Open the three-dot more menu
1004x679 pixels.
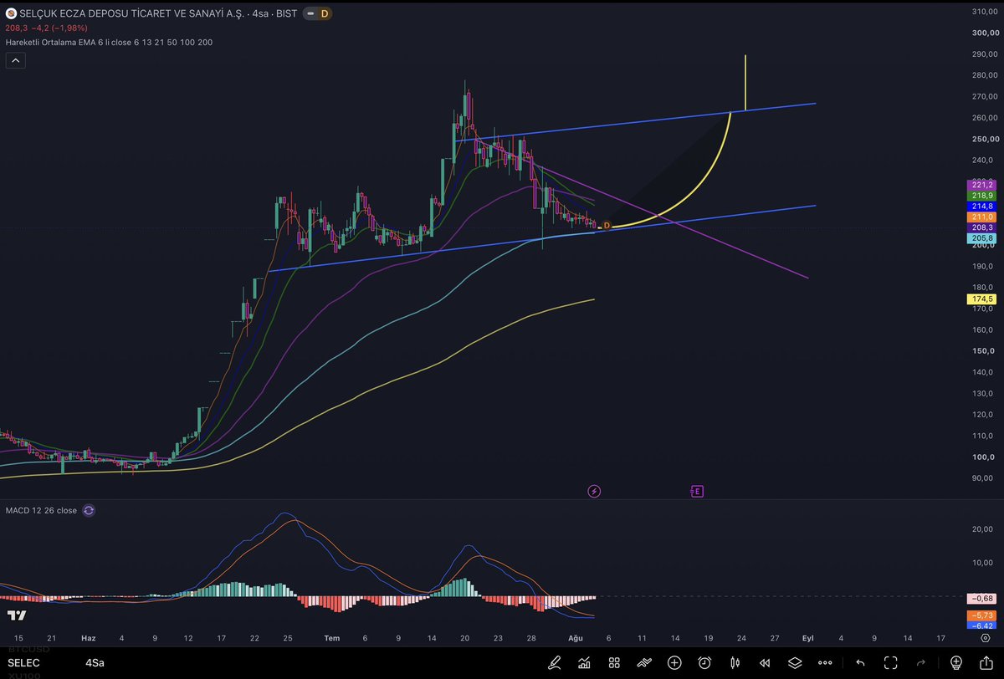point(826,663)
